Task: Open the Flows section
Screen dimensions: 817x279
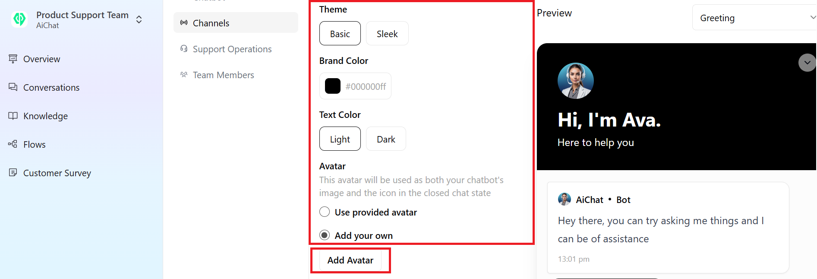Action: pos(34,144)
